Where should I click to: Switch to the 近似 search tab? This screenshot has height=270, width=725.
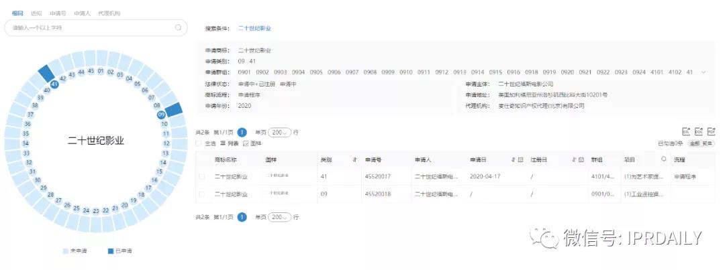pyautogui.click(x=36, y=13)
